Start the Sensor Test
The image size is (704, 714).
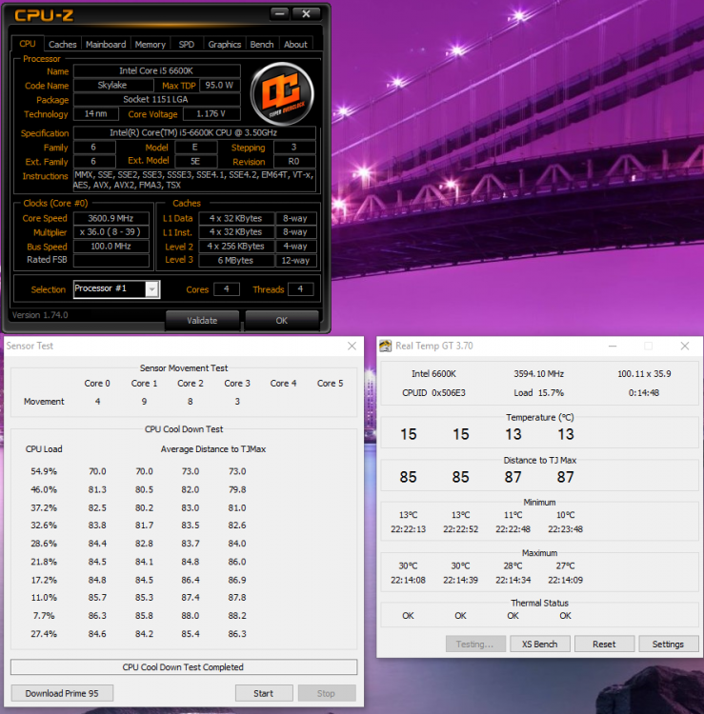pos(264,693)
